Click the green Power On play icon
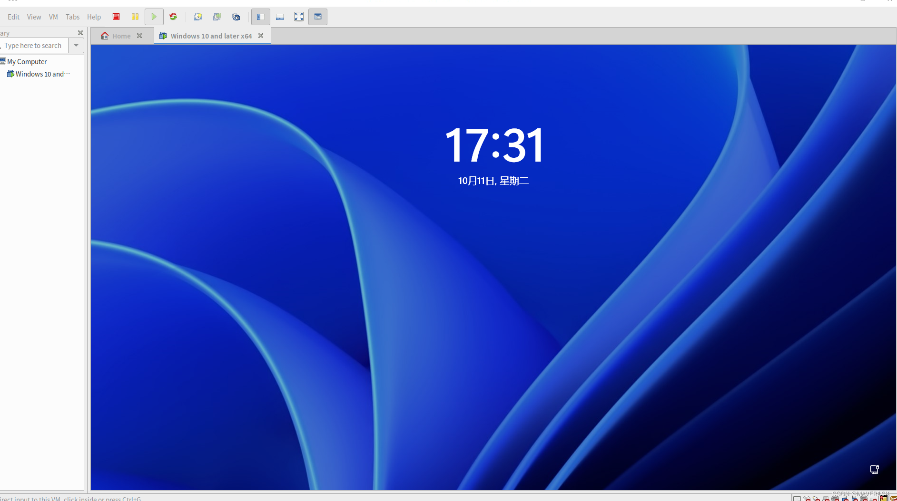Screen dimensions: 897x501 pos(154,17)
